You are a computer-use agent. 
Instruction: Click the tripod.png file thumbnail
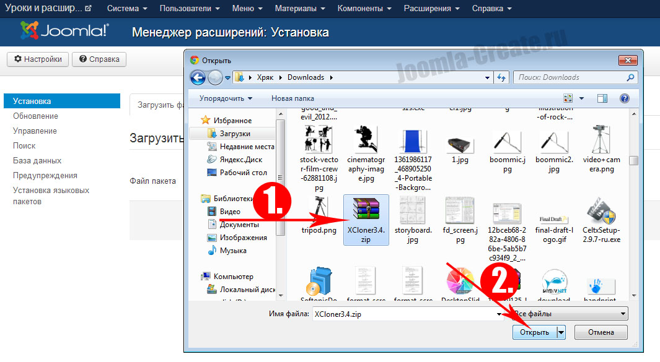(x=319, y=212)
